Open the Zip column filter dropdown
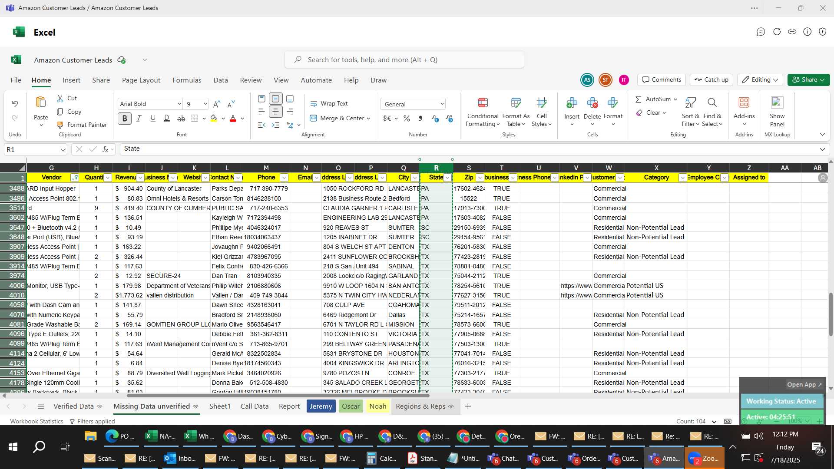This screenshot has width=834, height=469. point(480,178)
